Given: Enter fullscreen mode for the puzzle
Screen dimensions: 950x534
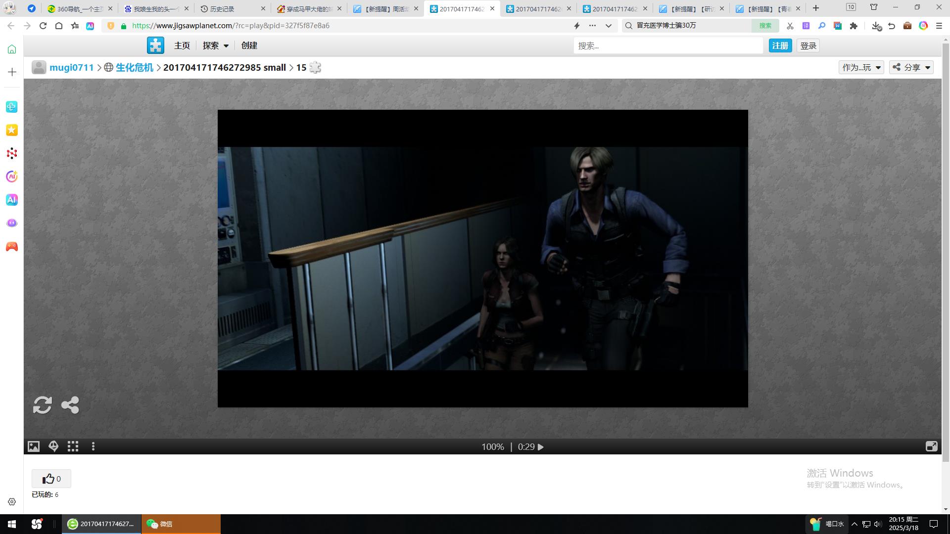Looking at the screenshot, I should pyautogui.click(x=931, y=446).
